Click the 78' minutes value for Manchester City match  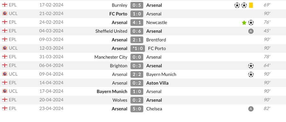click(267, 57)
